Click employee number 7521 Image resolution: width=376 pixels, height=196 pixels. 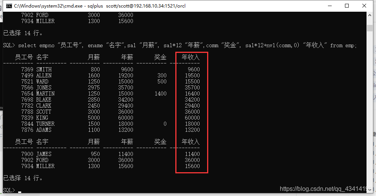point(27,81)
